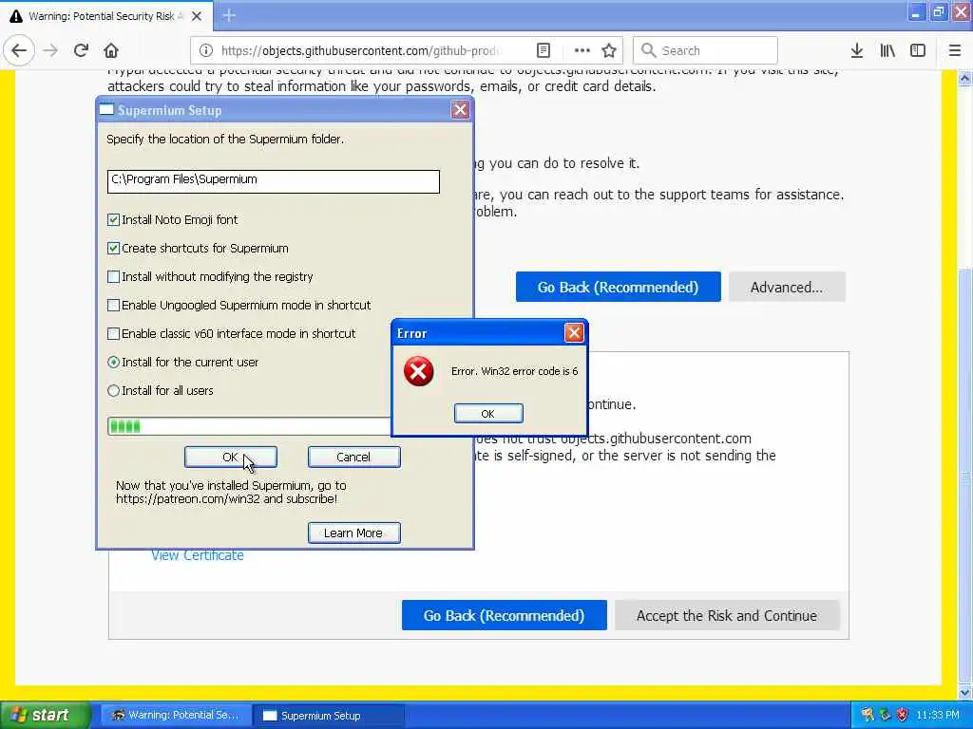Image resolution: width=973 pixels, height=729 pixels.
Task: Click the Supermium Setup title bar icon
Action: [106, 110]
